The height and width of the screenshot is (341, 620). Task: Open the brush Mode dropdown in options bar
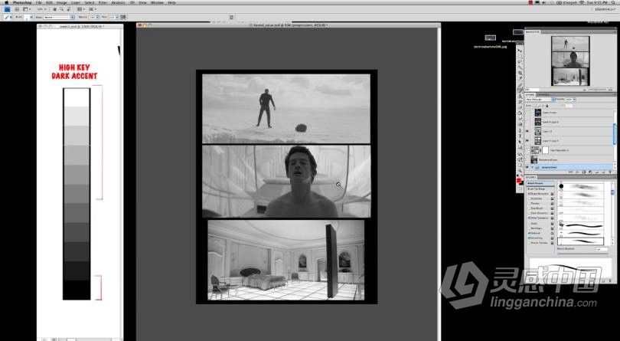click(x=59, y=17)
